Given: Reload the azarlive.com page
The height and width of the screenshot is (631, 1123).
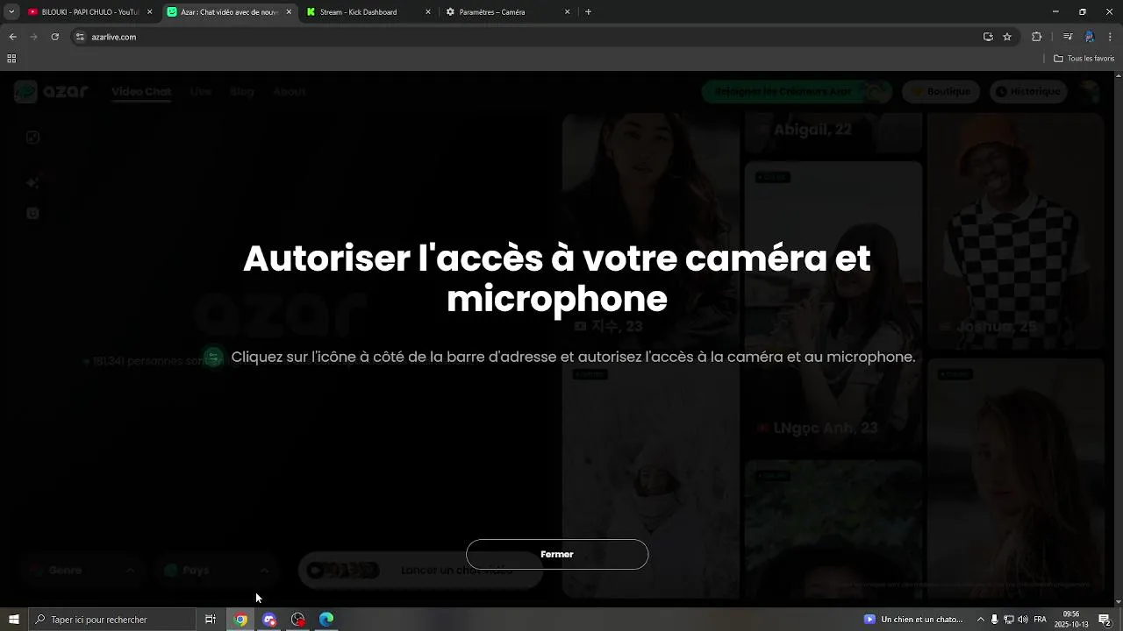Looking at the screenshot, I should pyautogui.click(x=54, y=37).
